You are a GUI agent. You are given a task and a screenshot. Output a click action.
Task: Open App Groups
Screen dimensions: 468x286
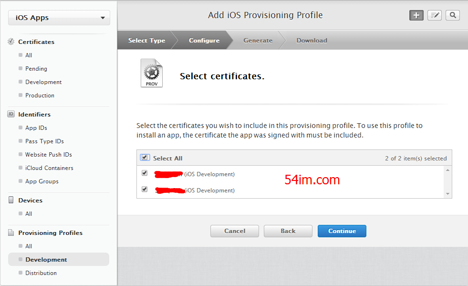pyautogui.click(x=42, y=181)
